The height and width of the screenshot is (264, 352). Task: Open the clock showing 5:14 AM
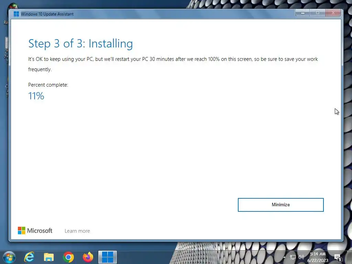pos(318,257)
